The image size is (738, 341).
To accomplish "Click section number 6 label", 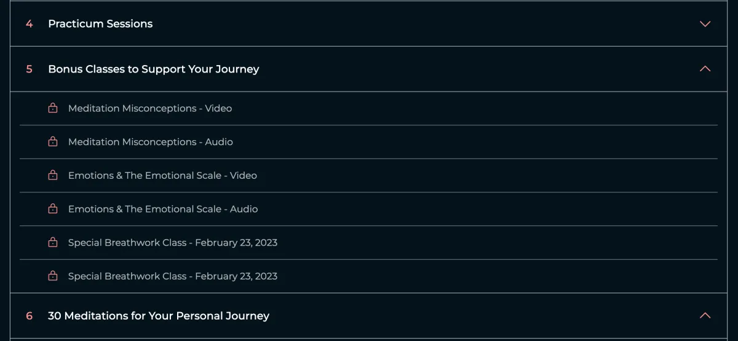I will point(29,316).
